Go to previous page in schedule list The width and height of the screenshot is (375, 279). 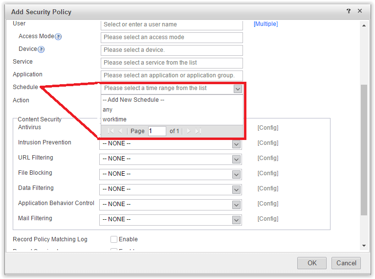coord(120,131)
